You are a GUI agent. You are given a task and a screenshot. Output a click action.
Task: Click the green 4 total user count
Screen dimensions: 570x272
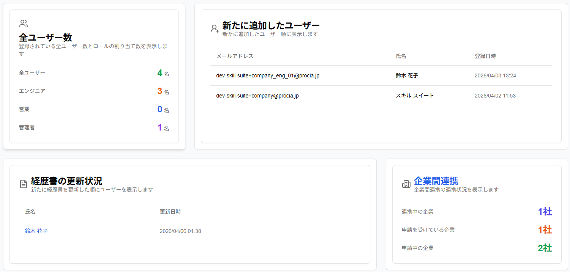point(160,73)
